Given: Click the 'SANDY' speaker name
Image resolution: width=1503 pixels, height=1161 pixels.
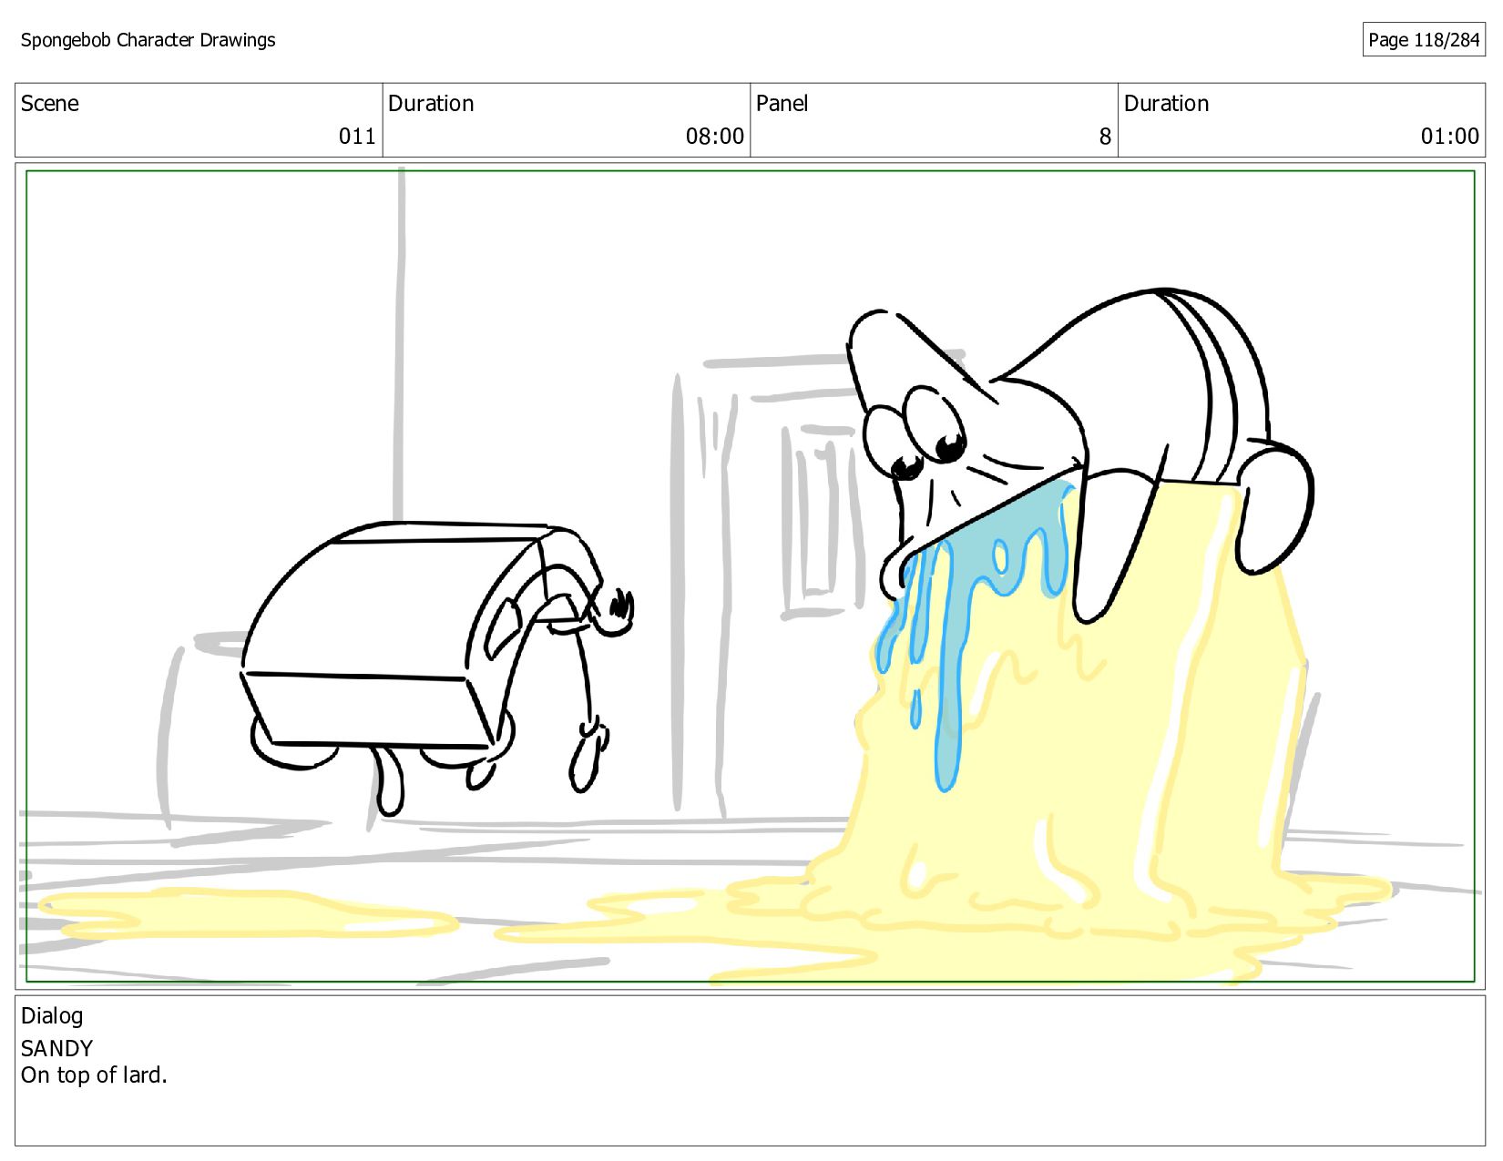Looking at the screenshot, I should (56, 1048).
